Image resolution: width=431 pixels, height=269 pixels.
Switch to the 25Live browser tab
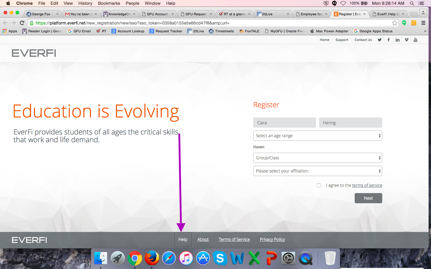272,14
